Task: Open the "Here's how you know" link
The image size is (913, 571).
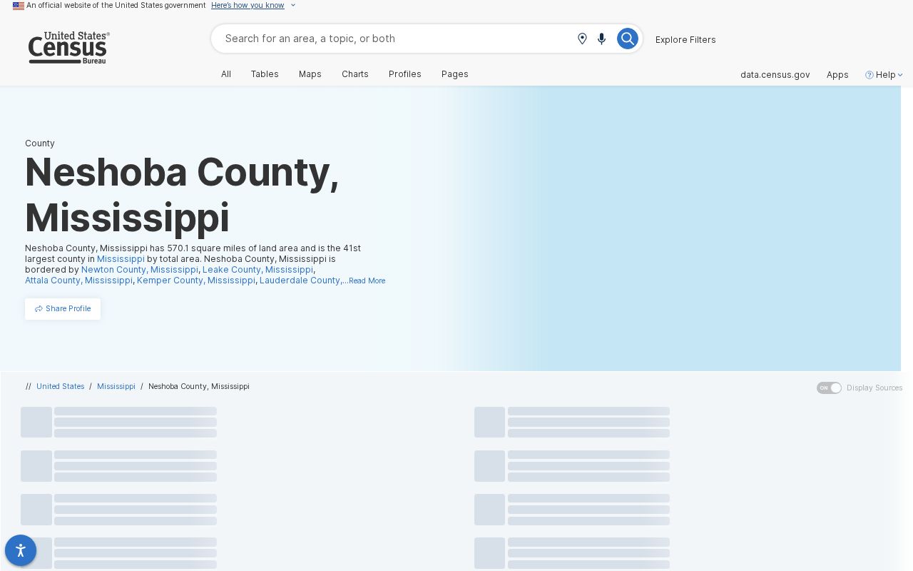Action: coord(248,6)
